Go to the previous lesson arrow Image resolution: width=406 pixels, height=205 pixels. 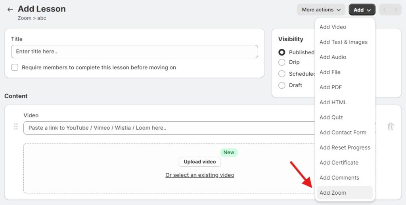pyautogui.click(x=385, y=10)
